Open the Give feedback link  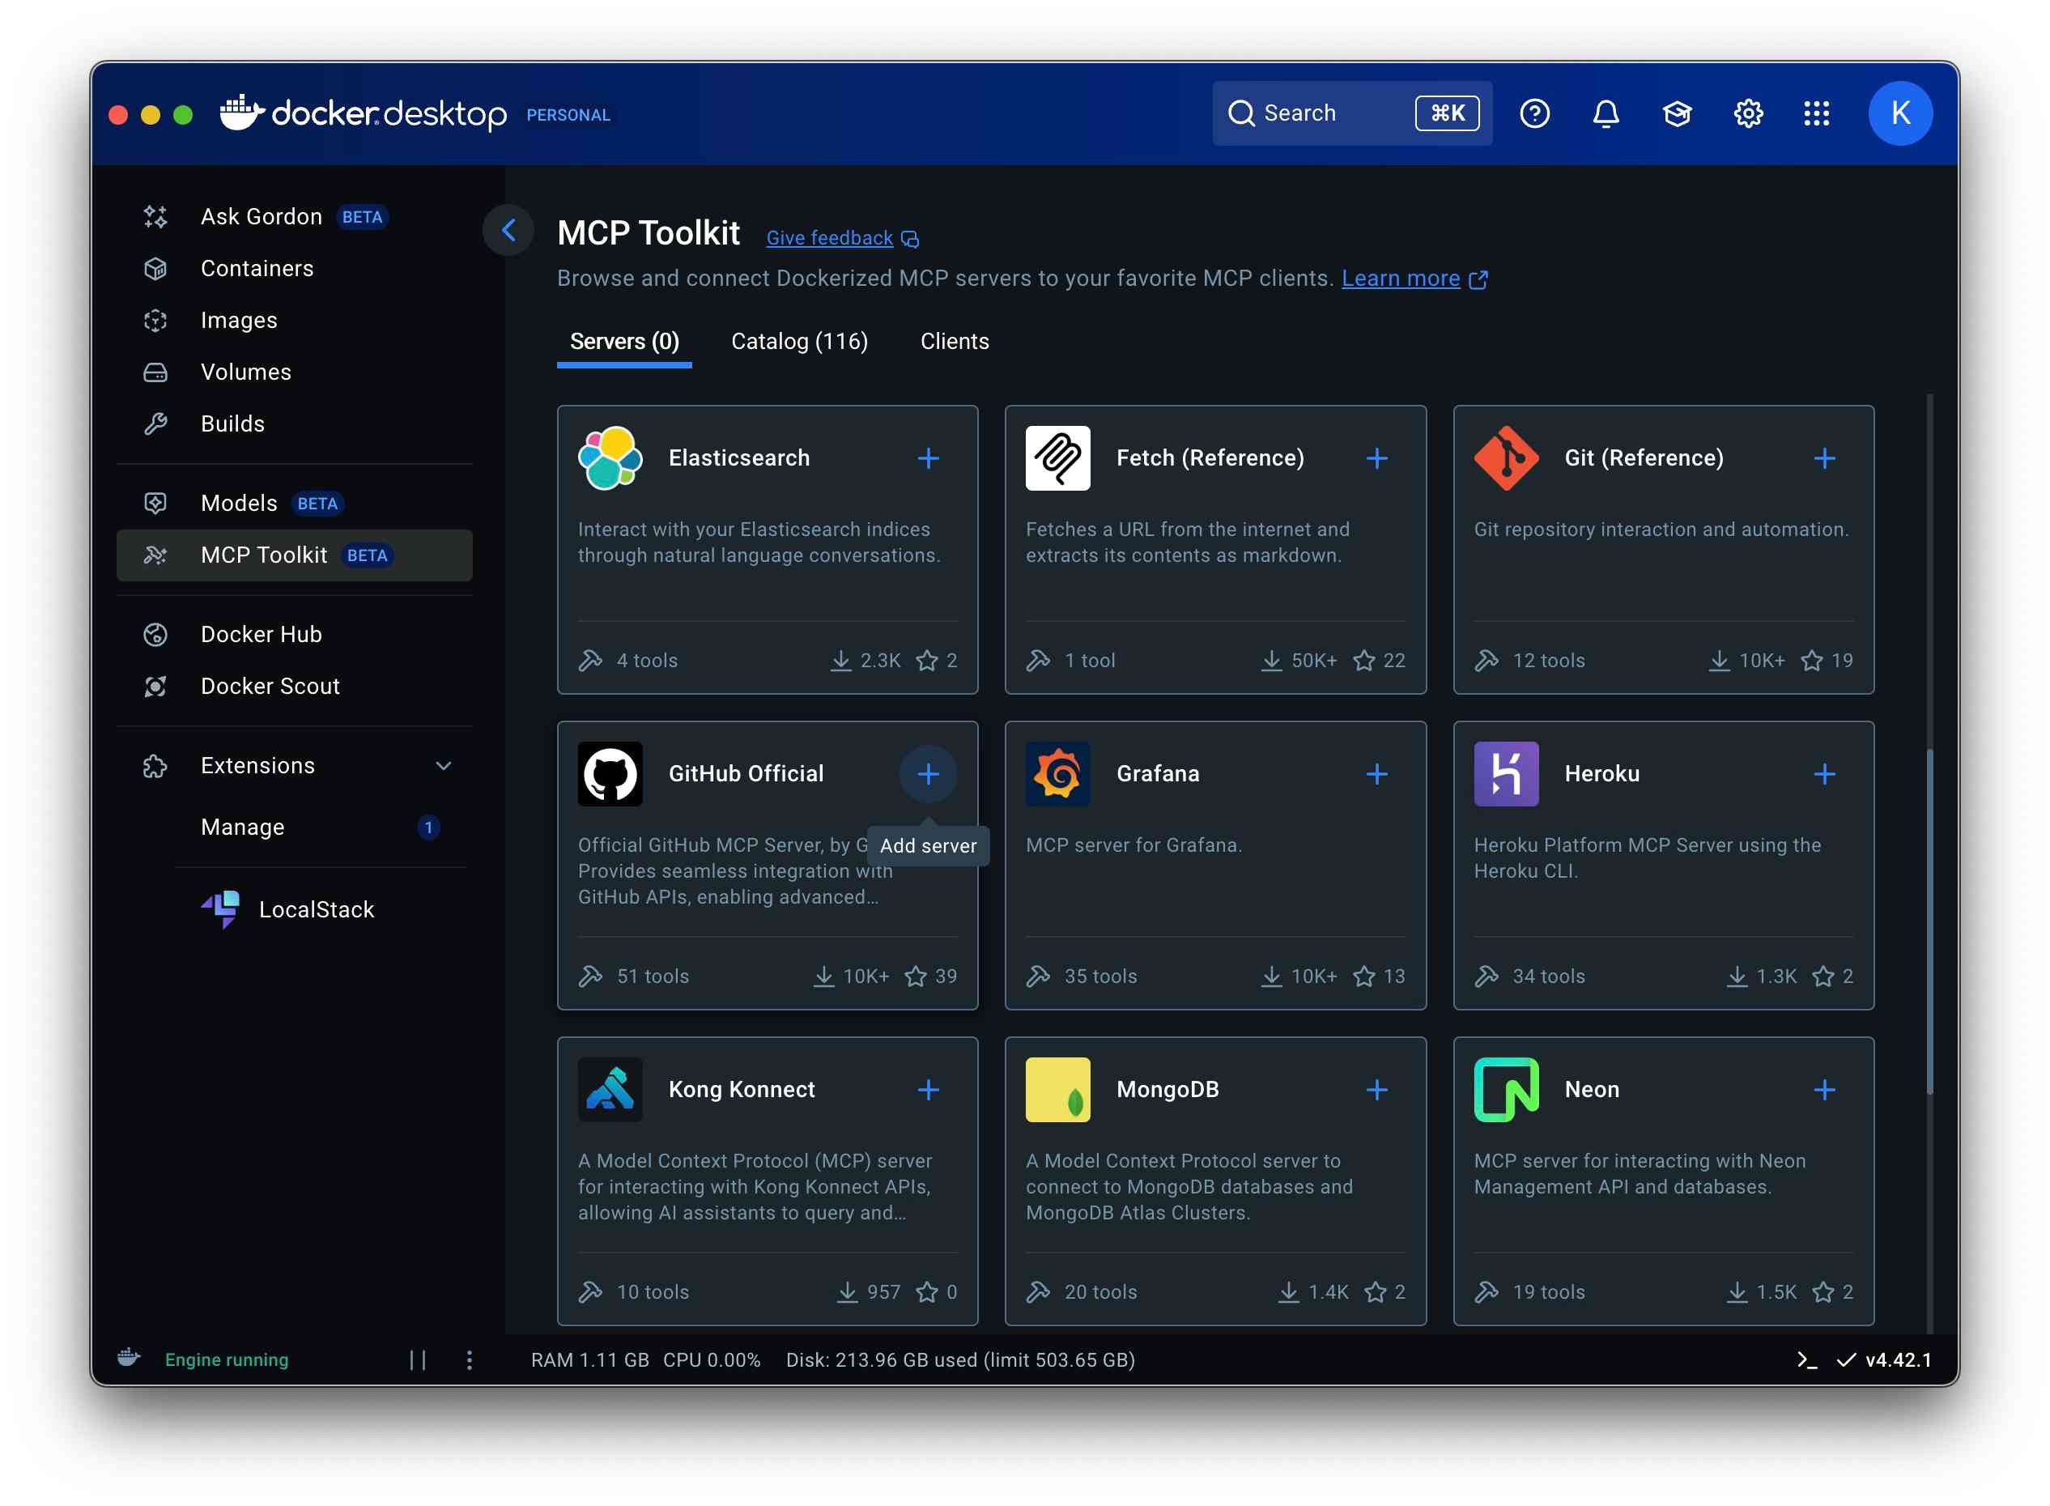tap(830, 238)
